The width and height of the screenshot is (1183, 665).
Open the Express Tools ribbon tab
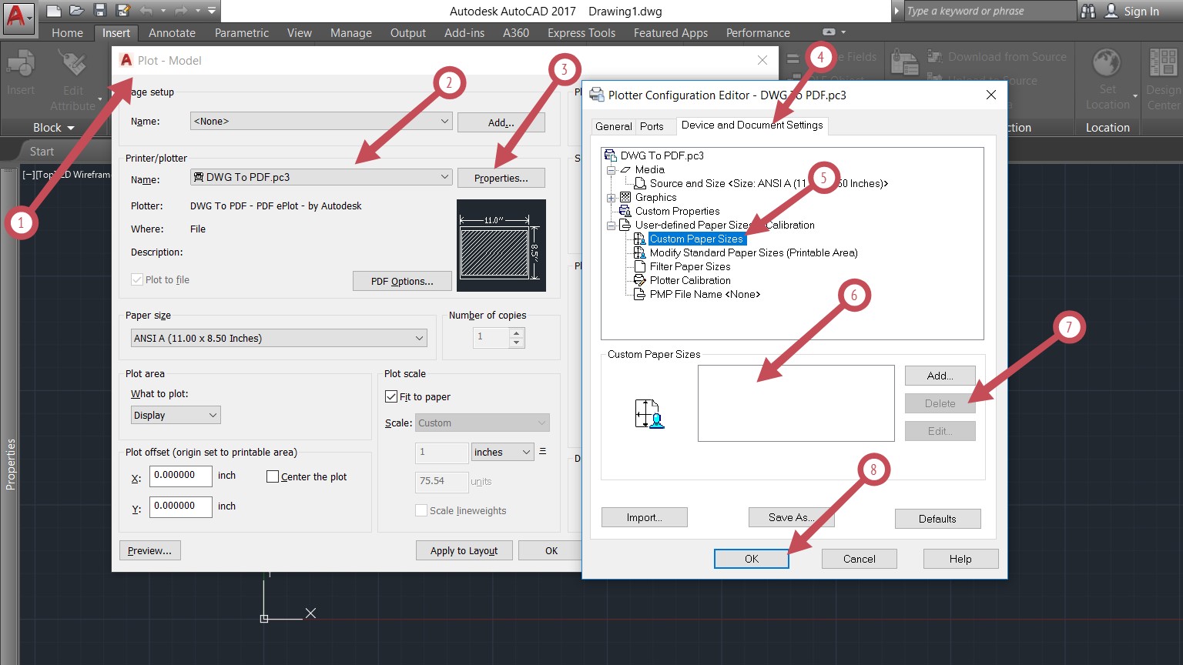pyautogui.click(x=581, y=32)
